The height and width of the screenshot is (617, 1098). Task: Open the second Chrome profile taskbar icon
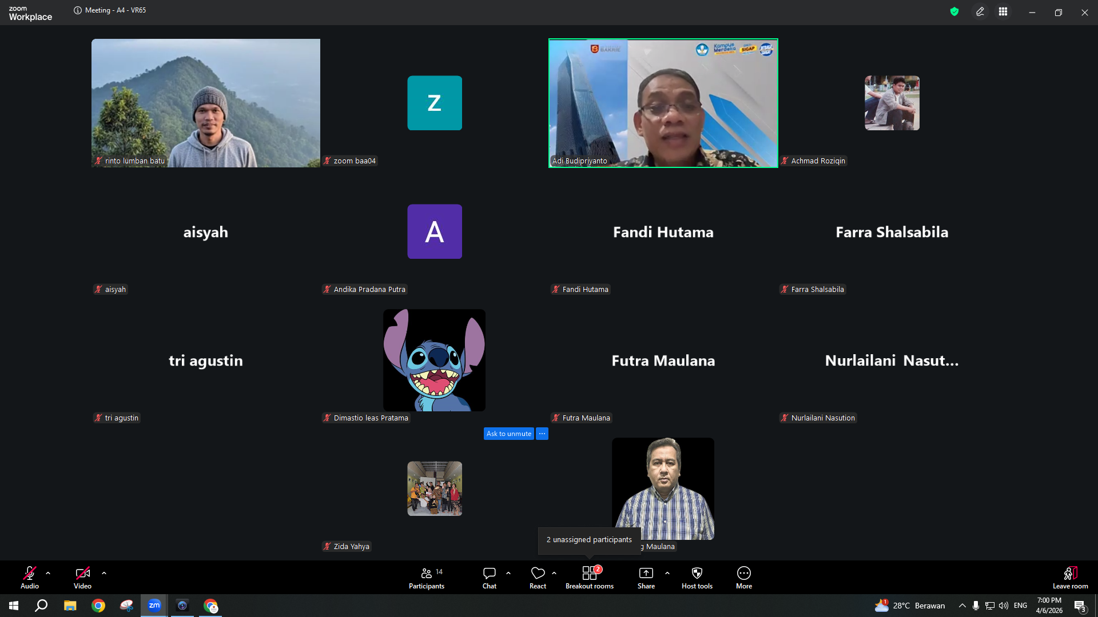coord(211,606)
